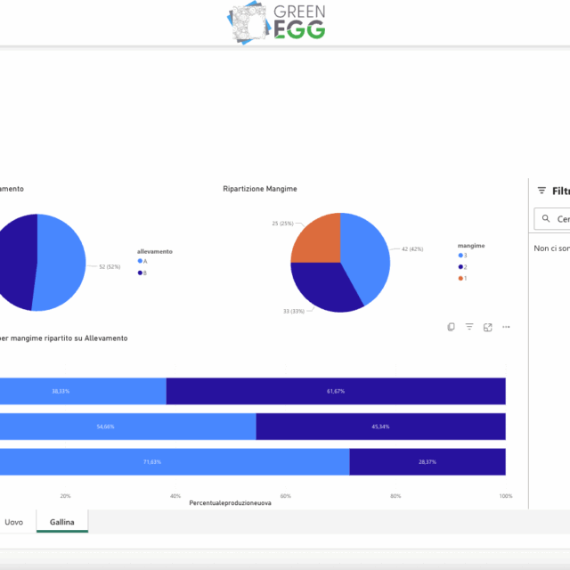Expand chart with focus mode icon

point(488,328)
